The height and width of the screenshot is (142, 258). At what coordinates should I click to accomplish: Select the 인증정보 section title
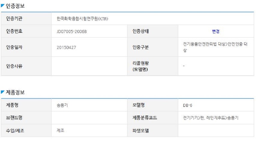[x=15, y=6]
